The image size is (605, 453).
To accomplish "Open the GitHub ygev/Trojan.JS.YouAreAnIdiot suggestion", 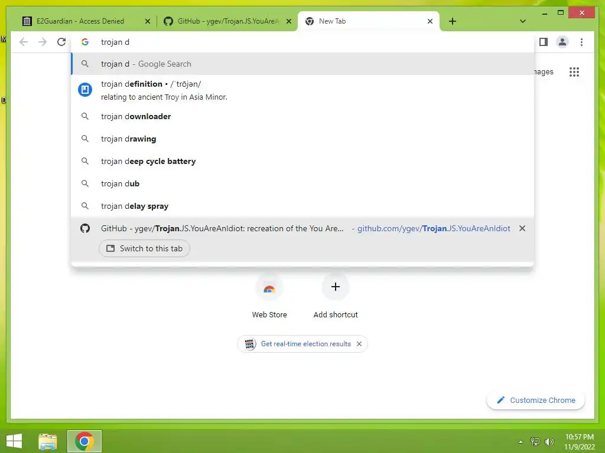I will (x=303, y=228).
